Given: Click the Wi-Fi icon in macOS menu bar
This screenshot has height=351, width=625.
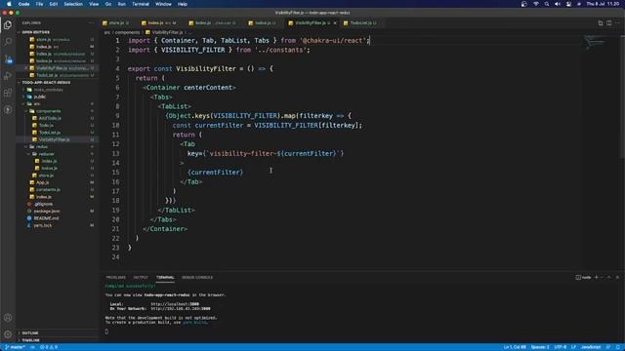Looking at the screenshot, I should [x=536, y=4].
